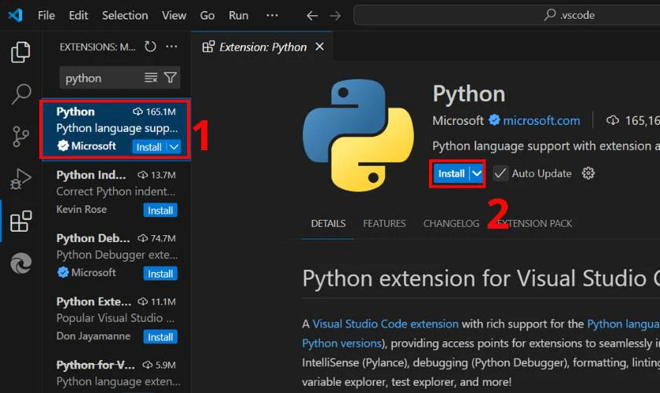Show additional menu bar items with ellipsis

[272, 15]
